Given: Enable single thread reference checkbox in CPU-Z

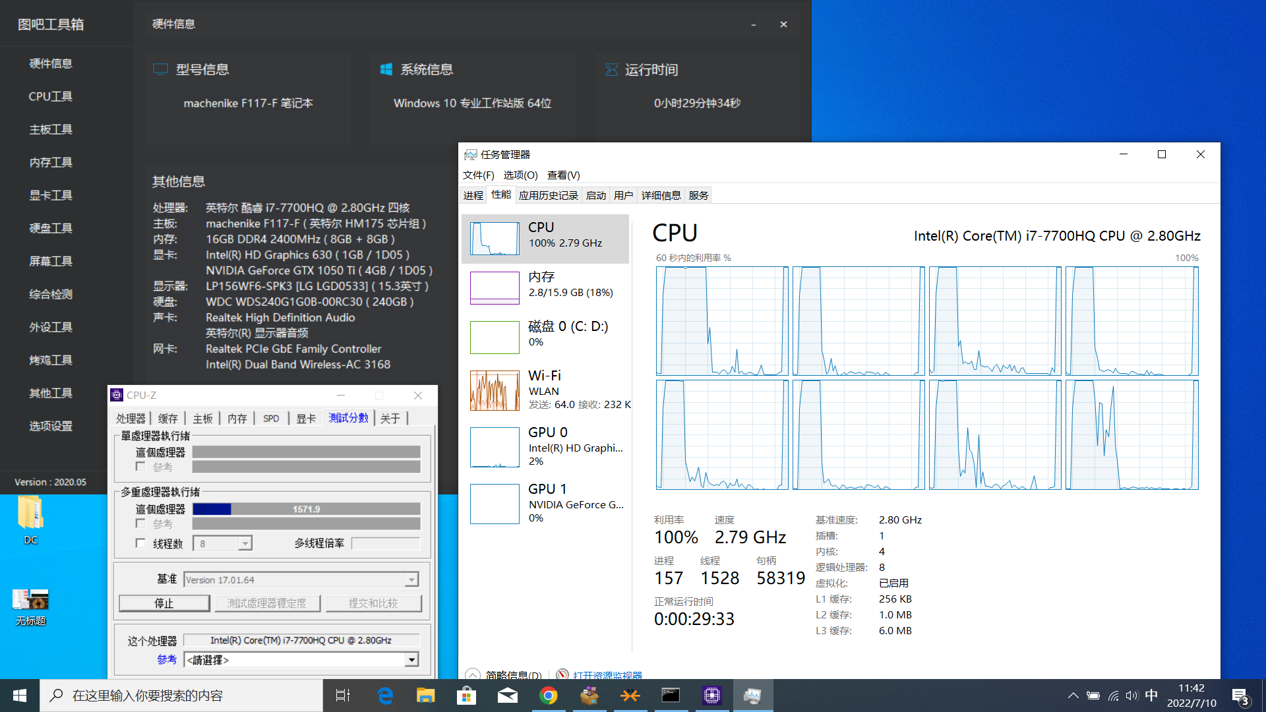Looking at the screenshot, I should [x=140, y=467].
